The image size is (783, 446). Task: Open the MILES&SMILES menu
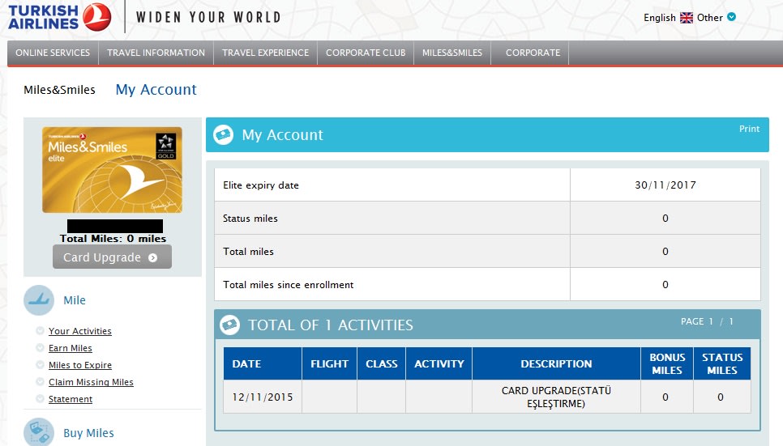[452, 53]
